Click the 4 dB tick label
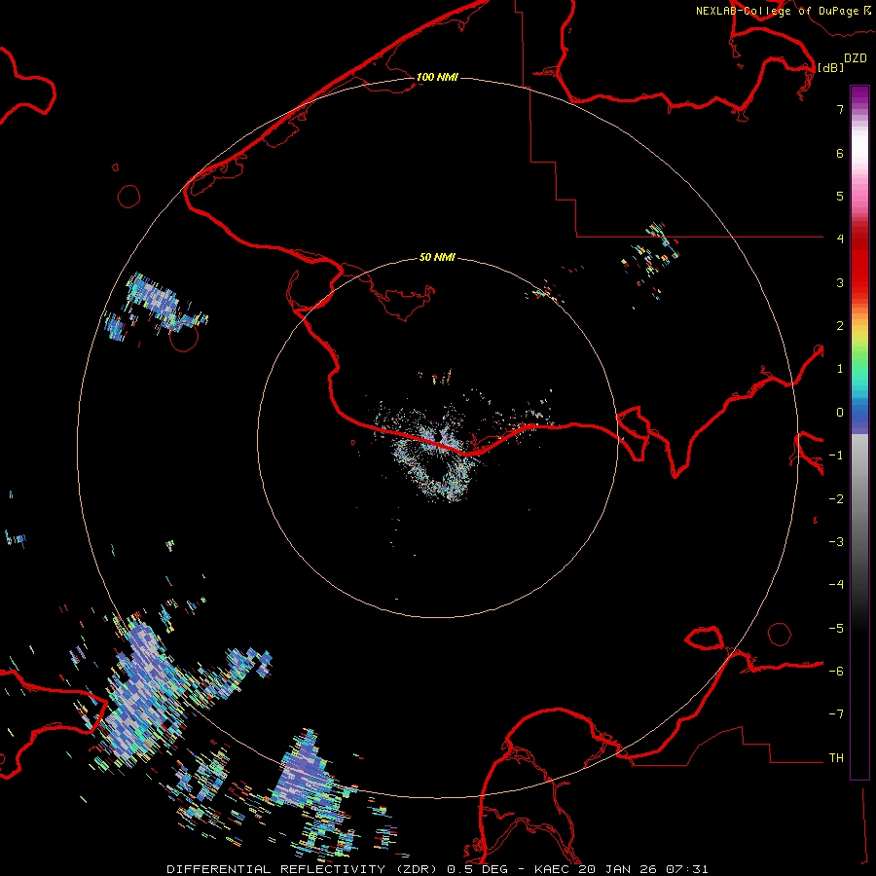 pyautogui.click(x=840, y=238)
